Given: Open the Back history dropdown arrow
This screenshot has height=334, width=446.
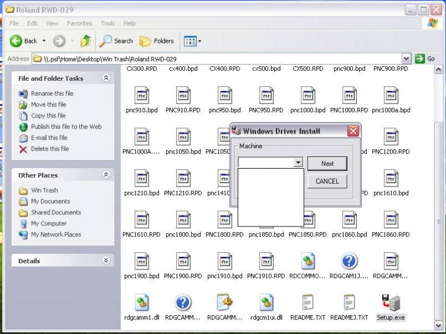Looking at the screenshot, I should pos(44,41).
